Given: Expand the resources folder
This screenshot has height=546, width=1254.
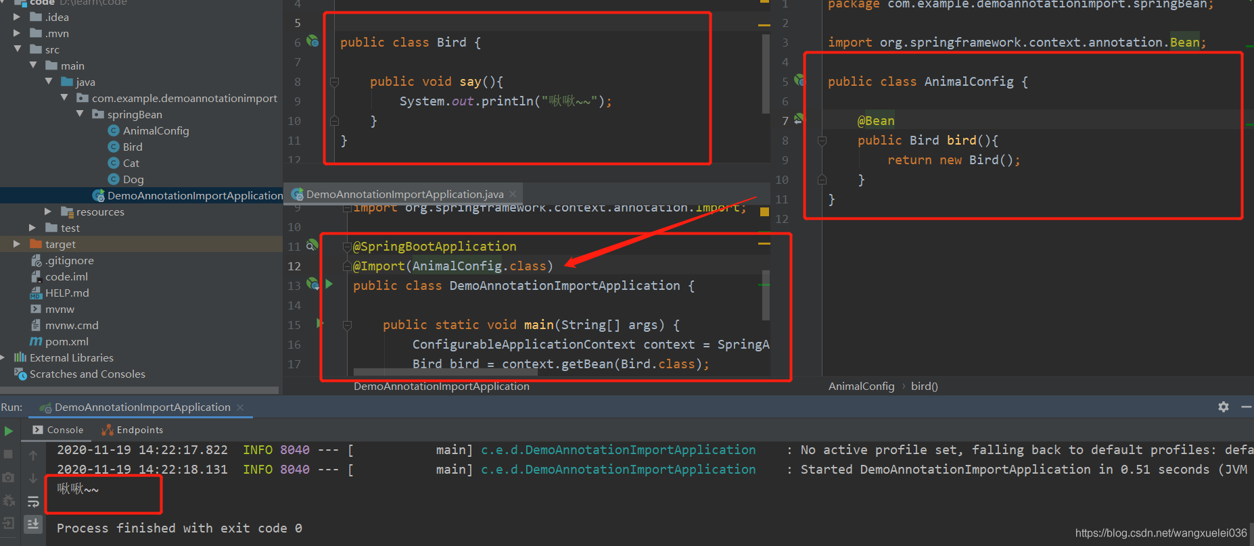Looking at the screenshot, I should tap(48, 212).
